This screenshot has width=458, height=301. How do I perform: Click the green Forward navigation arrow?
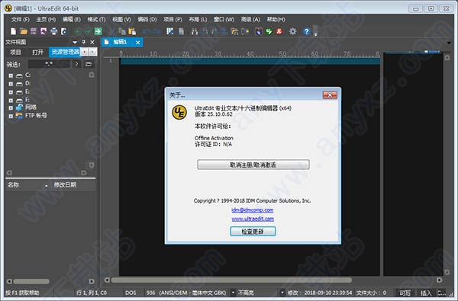(88, 31)
